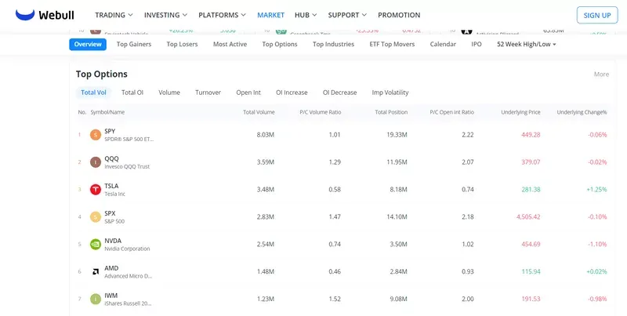Open the NVDA symbol link

[x=113, y=241]
